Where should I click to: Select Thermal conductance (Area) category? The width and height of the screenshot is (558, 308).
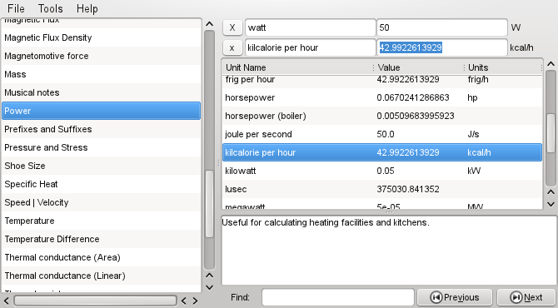click(x=102, y=257)
